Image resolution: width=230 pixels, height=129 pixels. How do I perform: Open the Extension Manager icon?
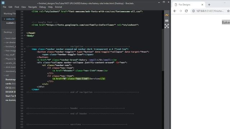pos(167,20)
